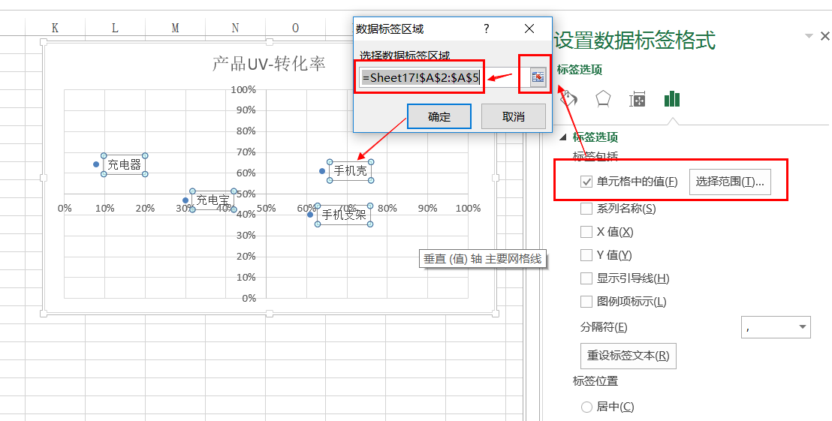The image size is (832, 421).
Task: Click the 20% vertical axis label
Action: 246,256
